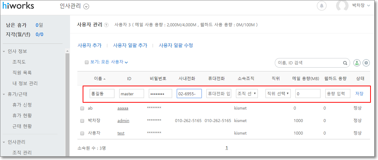Click the user profile avatar
This screenshot has height=160, width=378.
342,6
